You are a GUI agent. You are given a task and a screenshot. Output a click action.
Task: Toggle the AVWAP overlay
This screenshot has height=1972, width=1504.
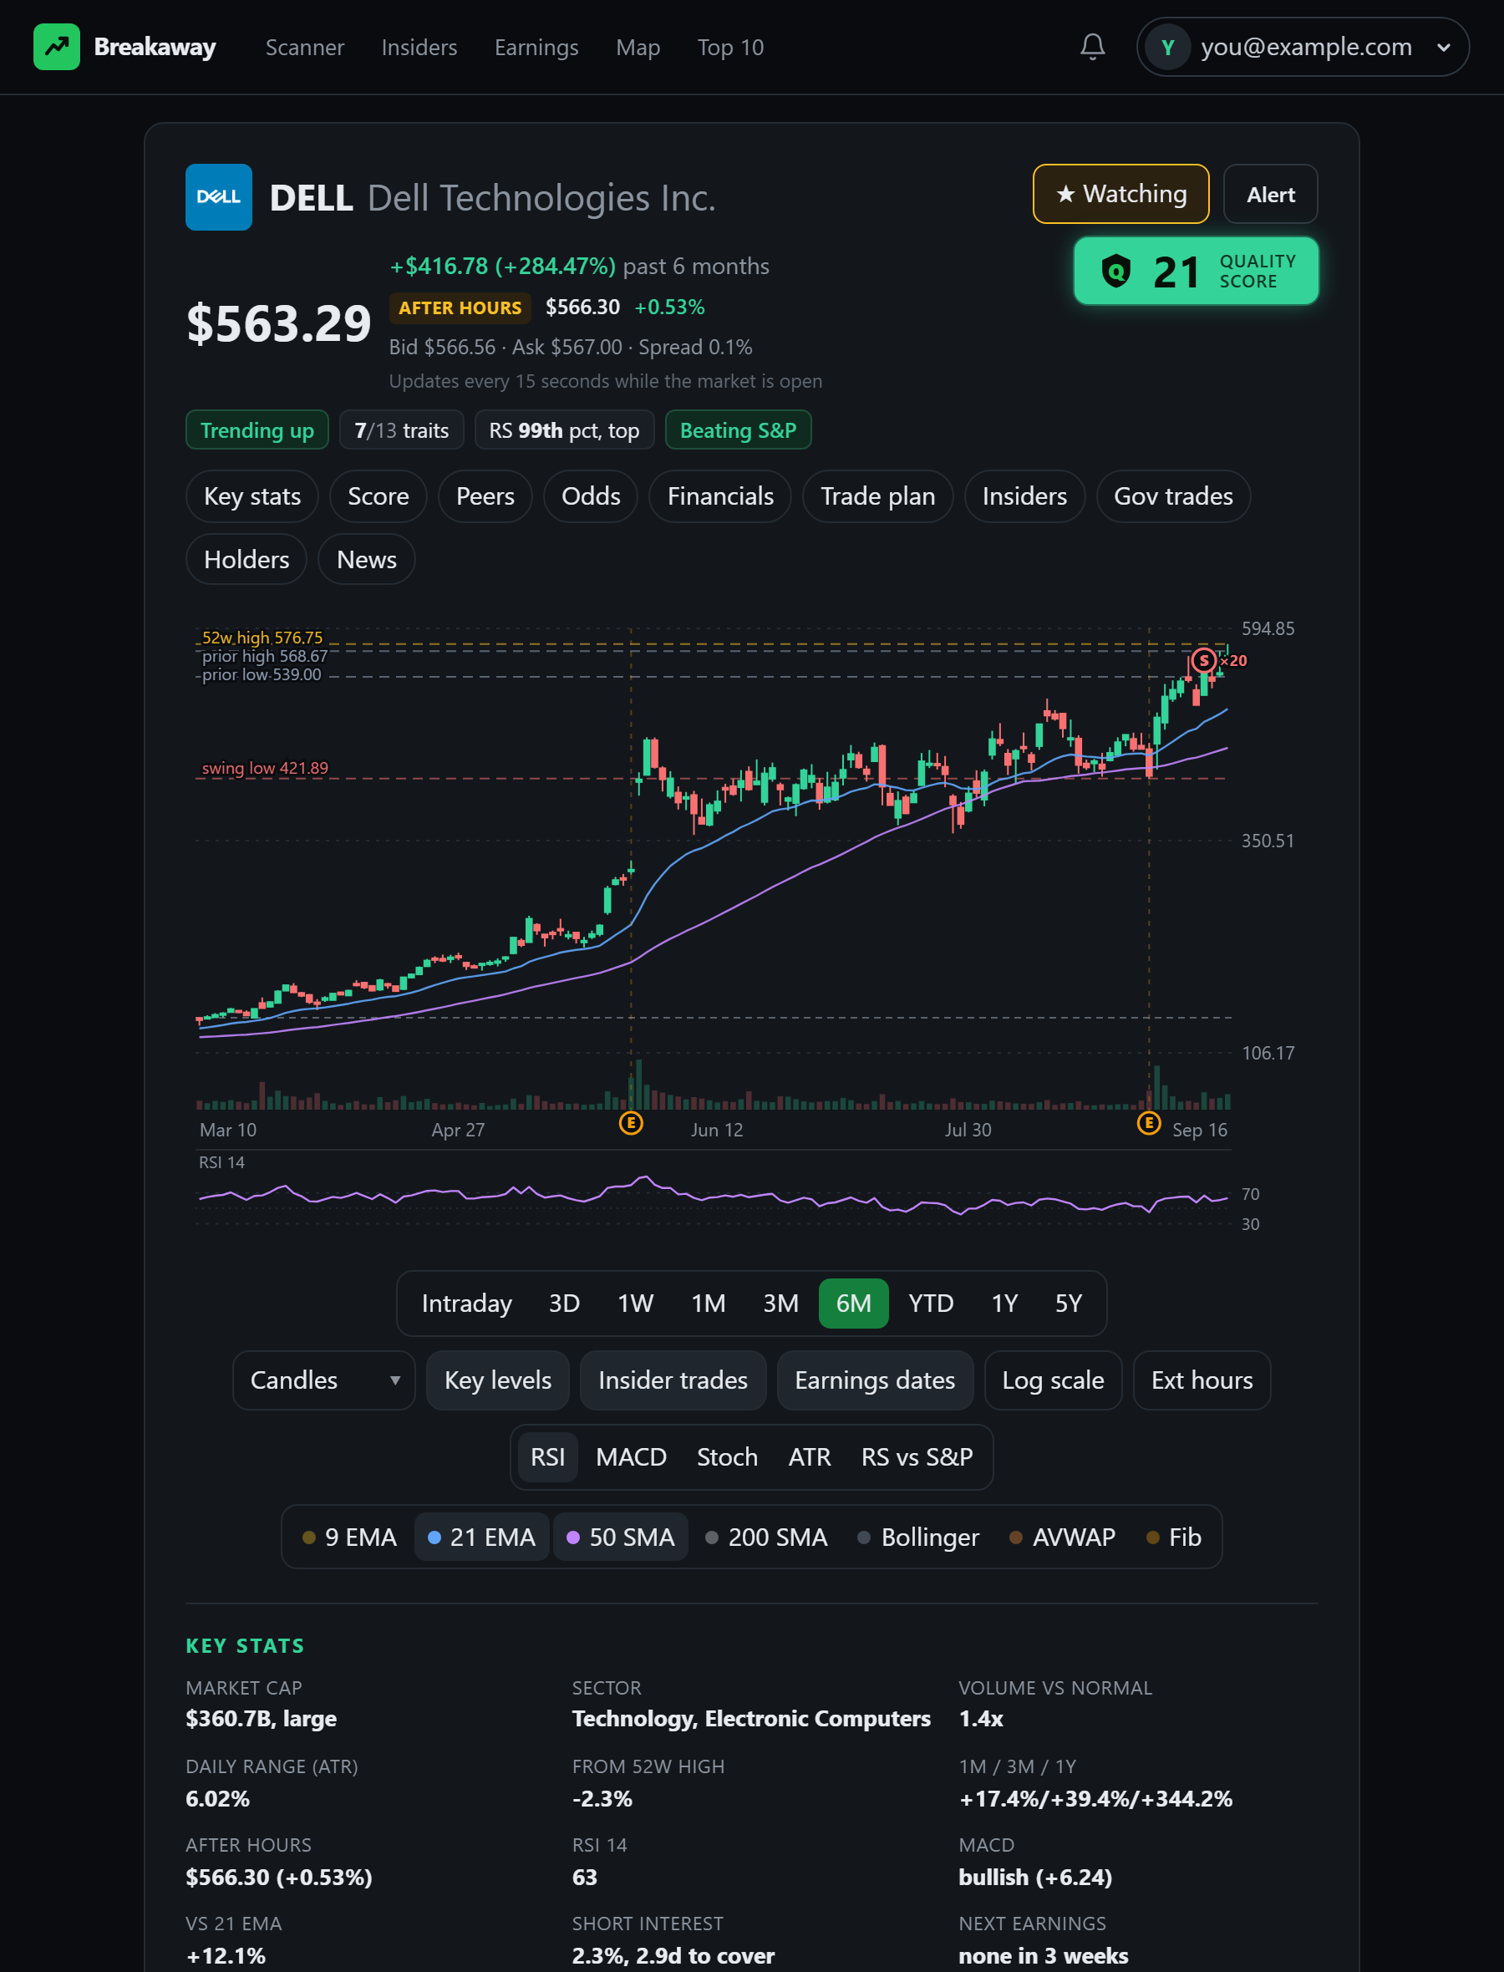coord(1063,1537)
